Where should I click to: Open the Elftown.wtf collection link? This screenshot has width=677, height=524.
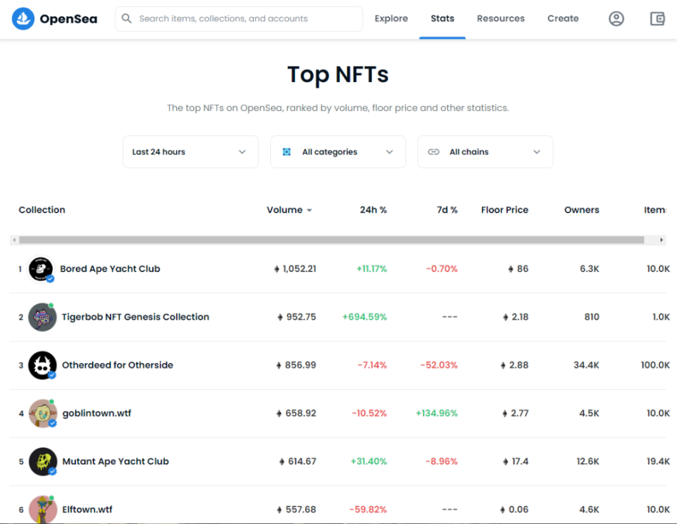click(x=87, y=509)
